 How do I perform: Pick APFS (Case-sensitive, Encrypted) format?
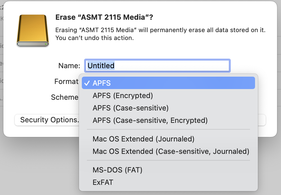150,120
